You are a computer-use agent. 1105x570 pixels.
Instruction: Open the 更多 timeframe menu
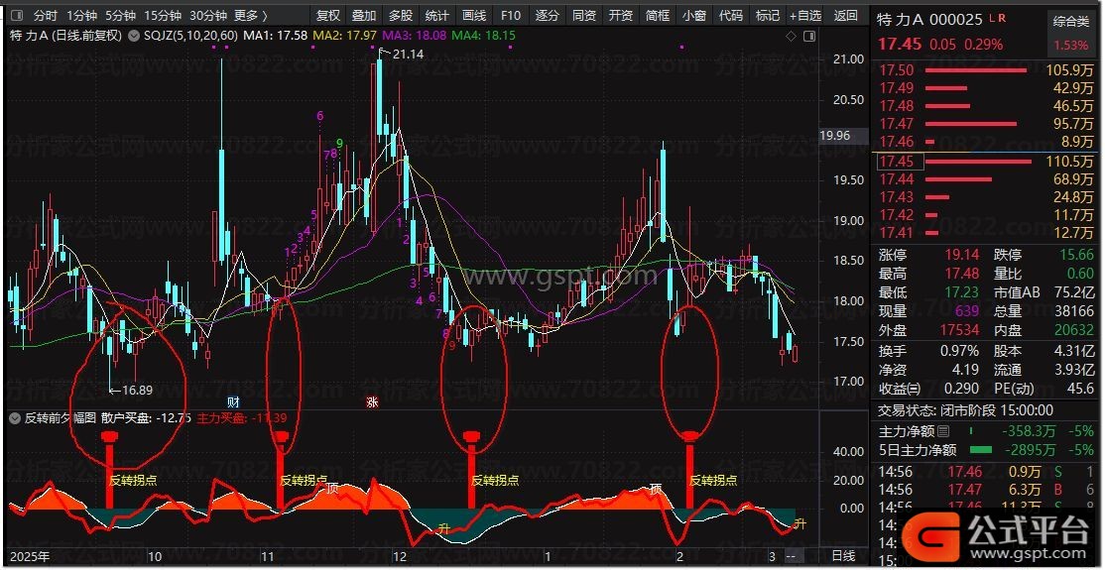click(x=251, y=16)
